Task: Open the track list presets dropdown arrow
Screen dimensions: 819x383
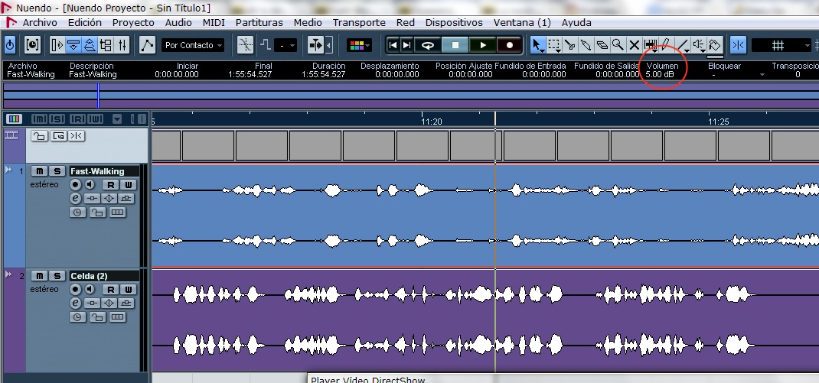Action: (x=117, y=119)
